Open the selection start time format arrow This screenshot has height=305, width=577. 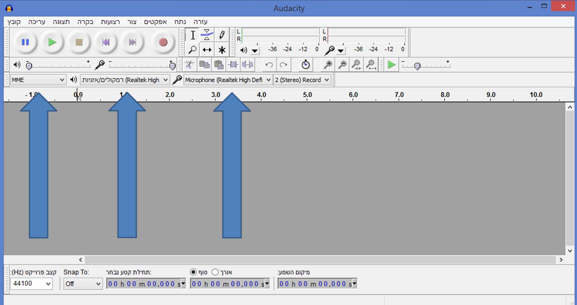click(x=183, y=283)
